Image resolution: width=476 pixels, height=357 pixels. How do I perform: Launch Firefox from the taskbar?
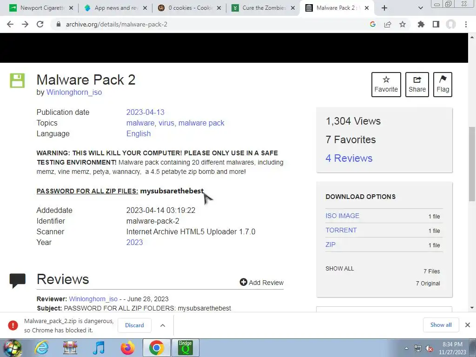pos(127,348)
